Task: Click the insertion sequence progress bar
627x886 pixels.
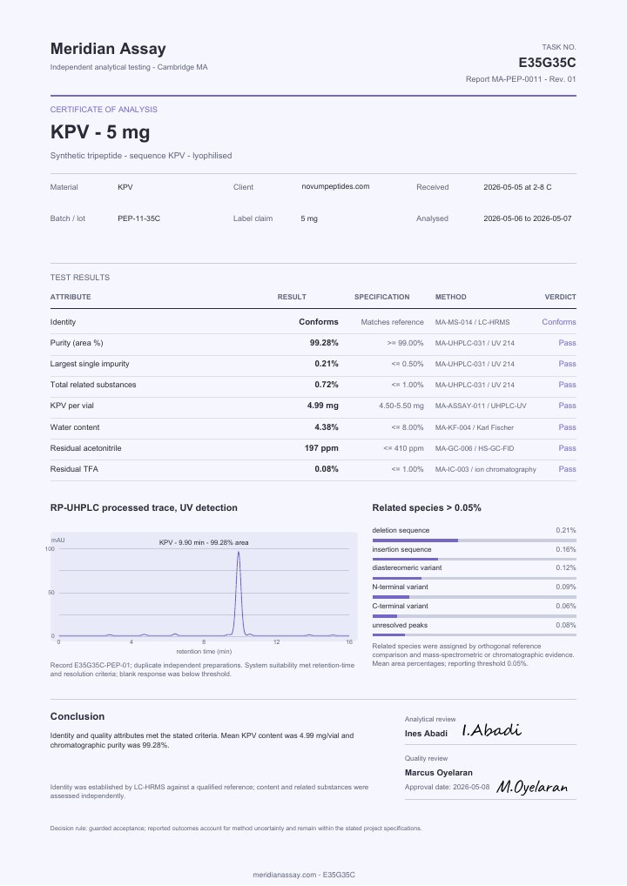Action: (475, 560)
